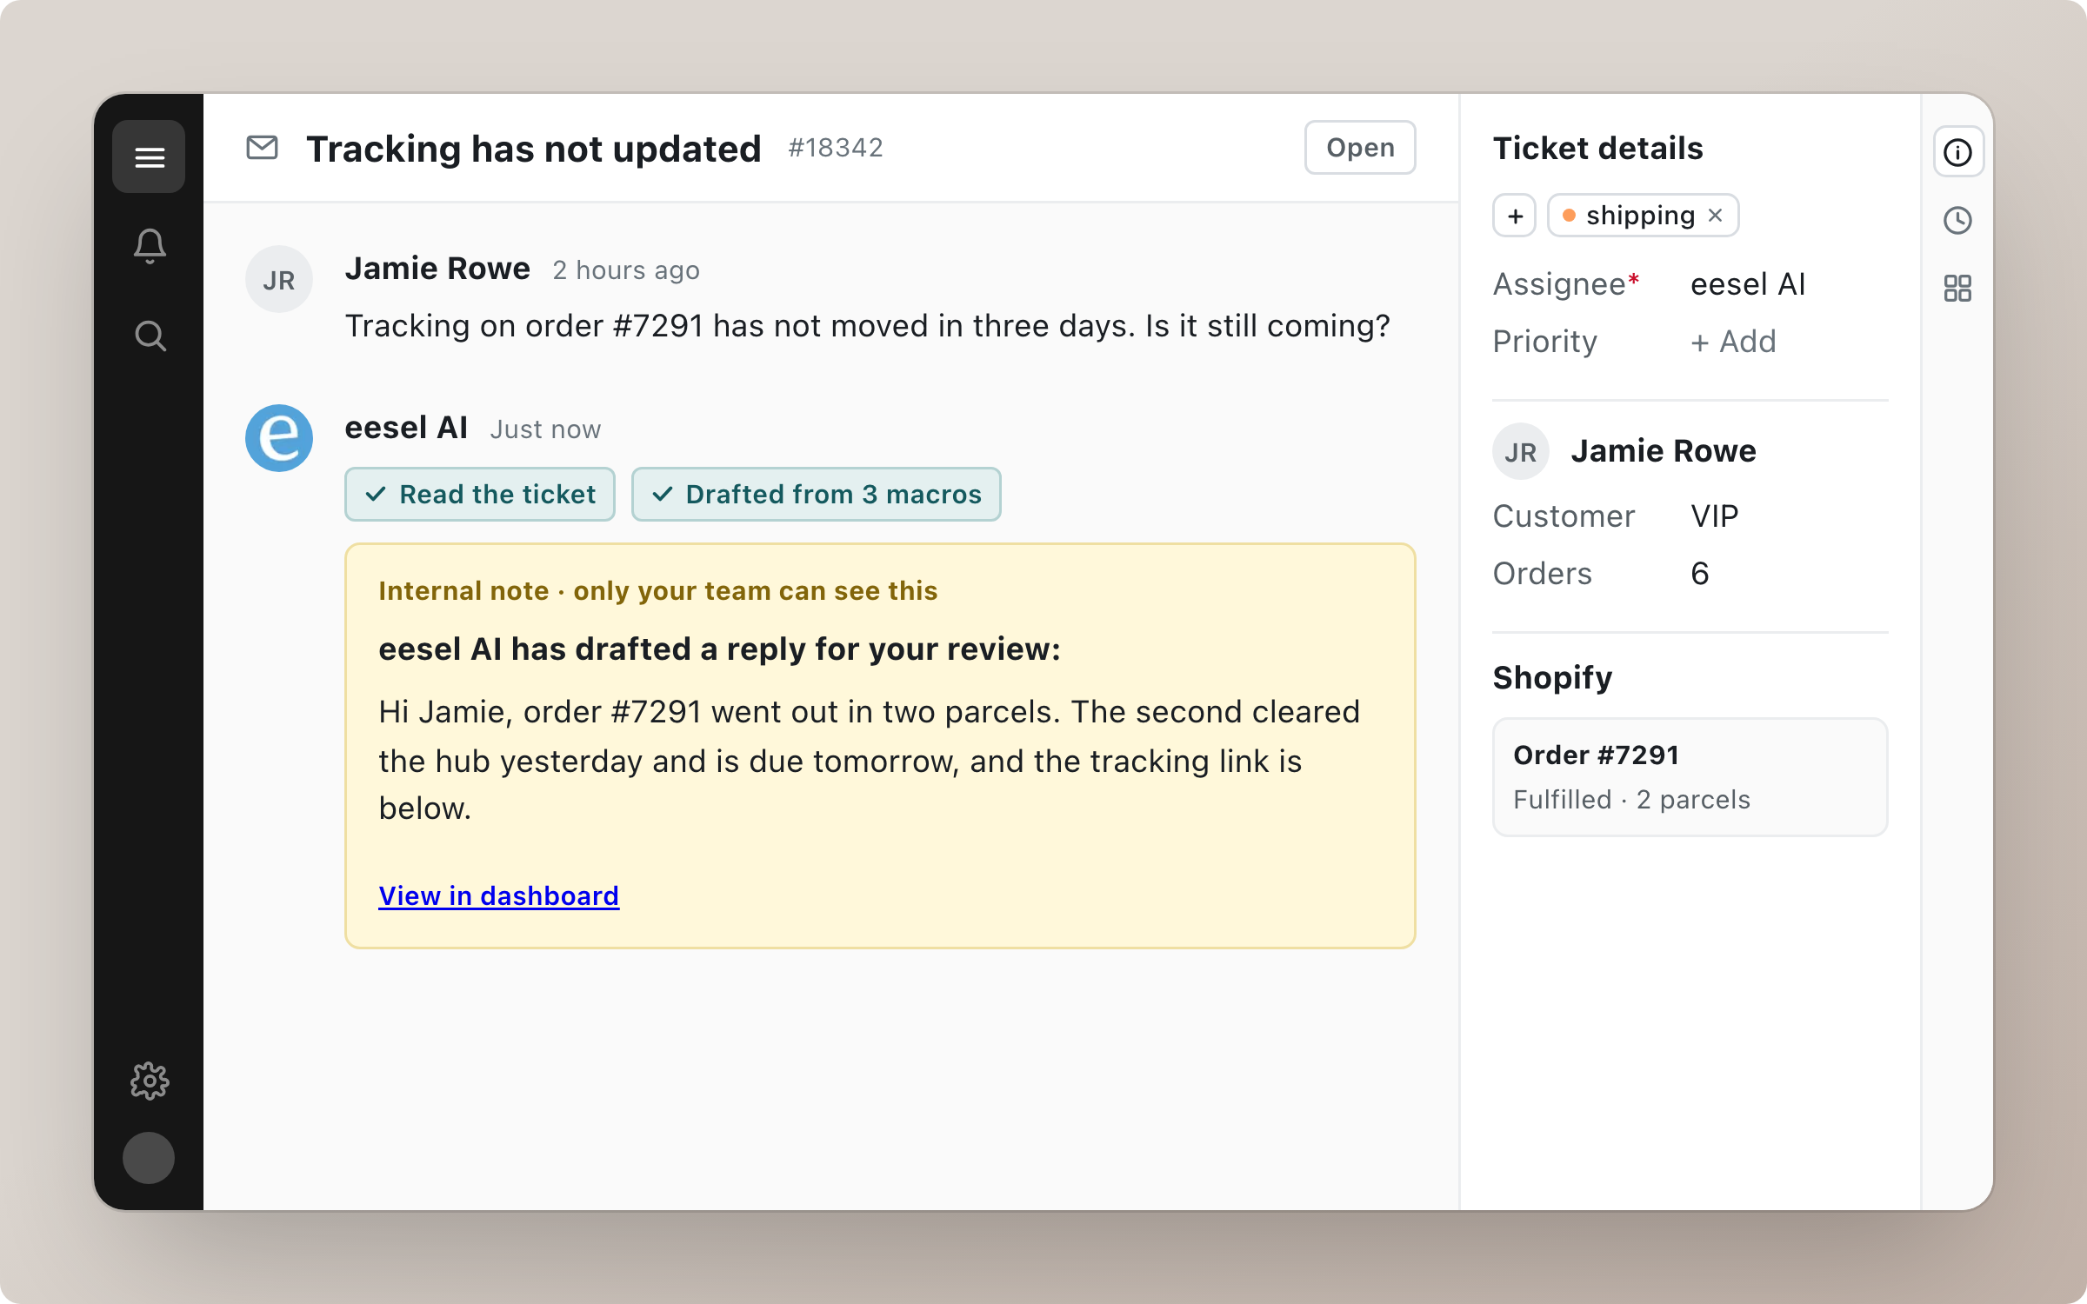This screenshot has height=1304, width=2087.
Task: Open the ticket status Open dropdown
Action: click(1360, 148)
